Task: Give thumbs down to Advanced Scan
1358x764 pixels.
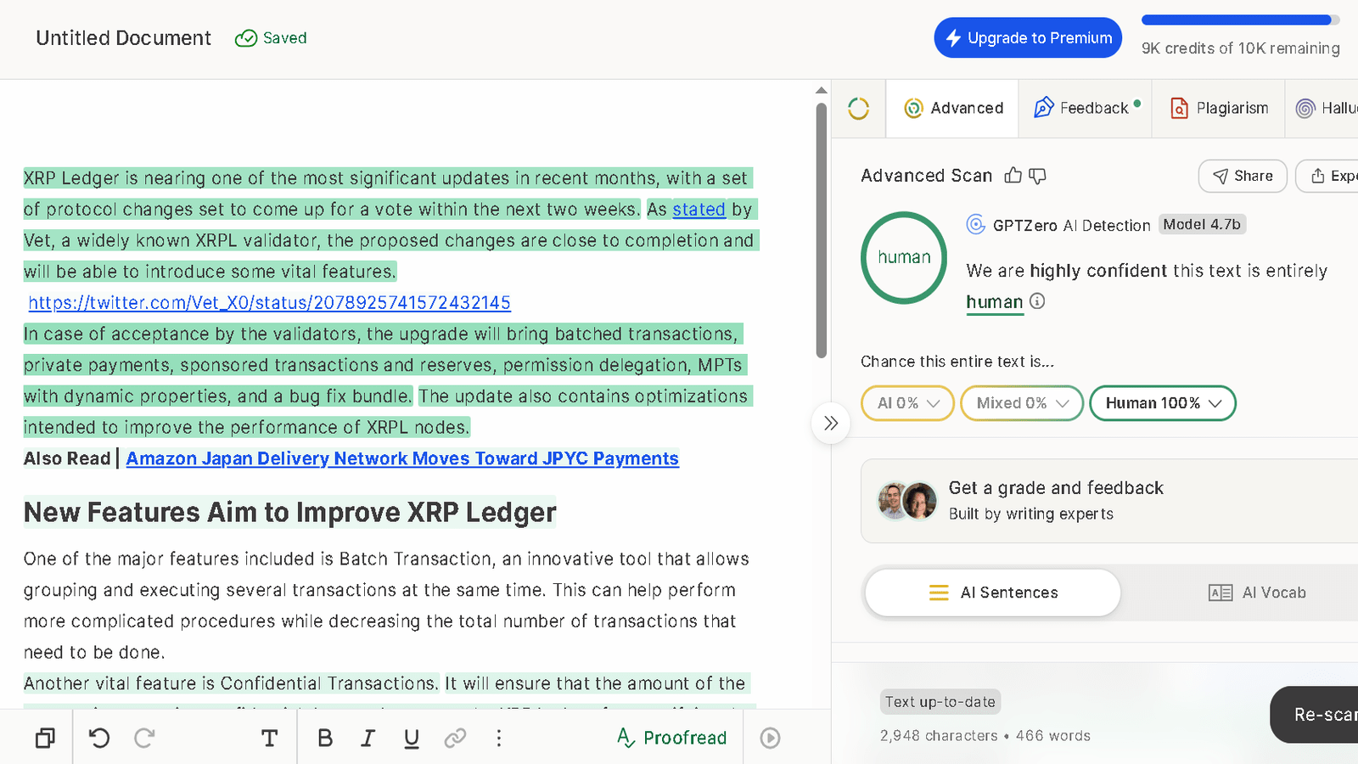Action: pyautogui.click(x=1037, y=176)
